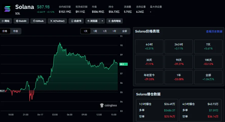Screen dimensions: 225x122
Task: Click the 多单 $7.59万 value
Action: point(214,110)
